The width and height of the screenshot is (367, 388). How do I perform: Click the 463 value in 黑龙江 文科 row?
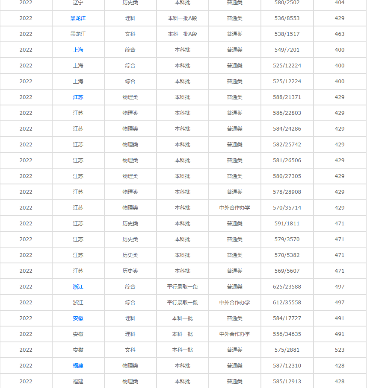click(340, 34)
